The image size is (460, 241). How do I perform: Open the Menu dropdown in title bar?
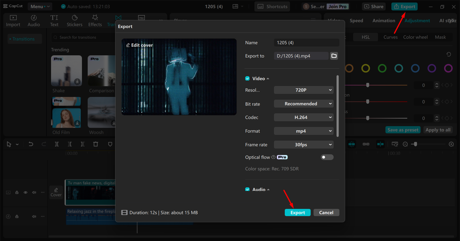[x=40, y=6]
